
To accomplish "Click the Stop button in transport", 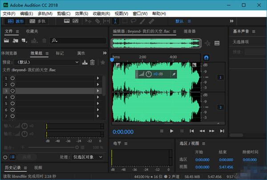I will point(162,131).
